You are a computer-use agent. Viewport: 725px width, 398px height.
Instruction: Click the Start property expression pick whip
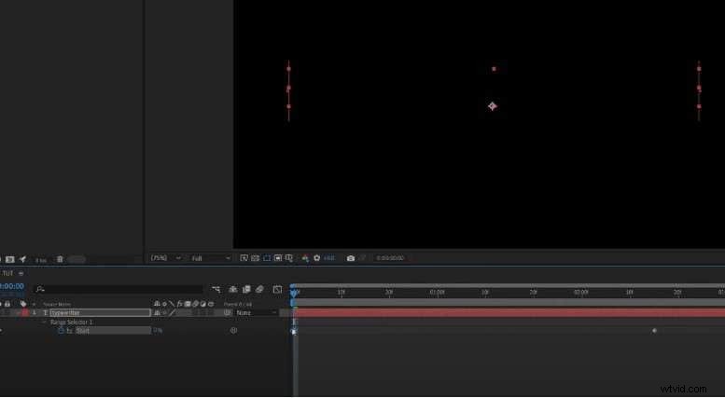[x=233, y=331]
